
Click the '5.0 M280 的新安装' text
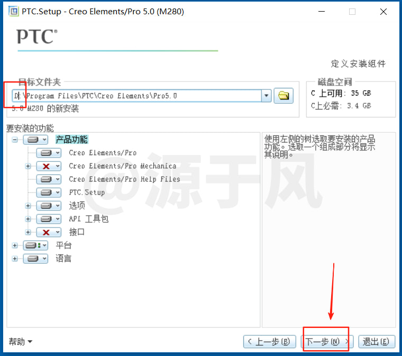(x=45, y=108)
